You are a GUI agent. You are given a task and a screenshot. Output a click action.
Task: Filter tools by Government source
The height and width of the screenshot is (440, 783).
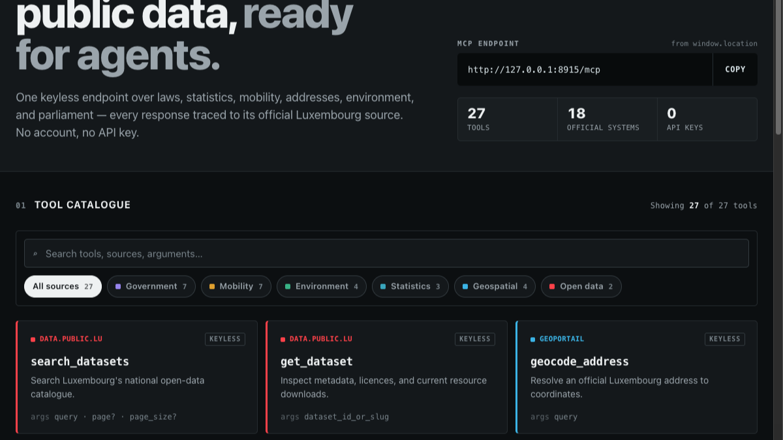[151, 286]
